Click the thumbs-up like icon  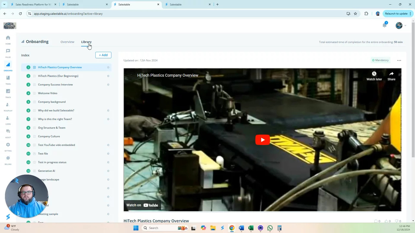386,221
